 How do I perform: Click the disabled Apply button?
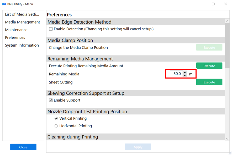138,147
